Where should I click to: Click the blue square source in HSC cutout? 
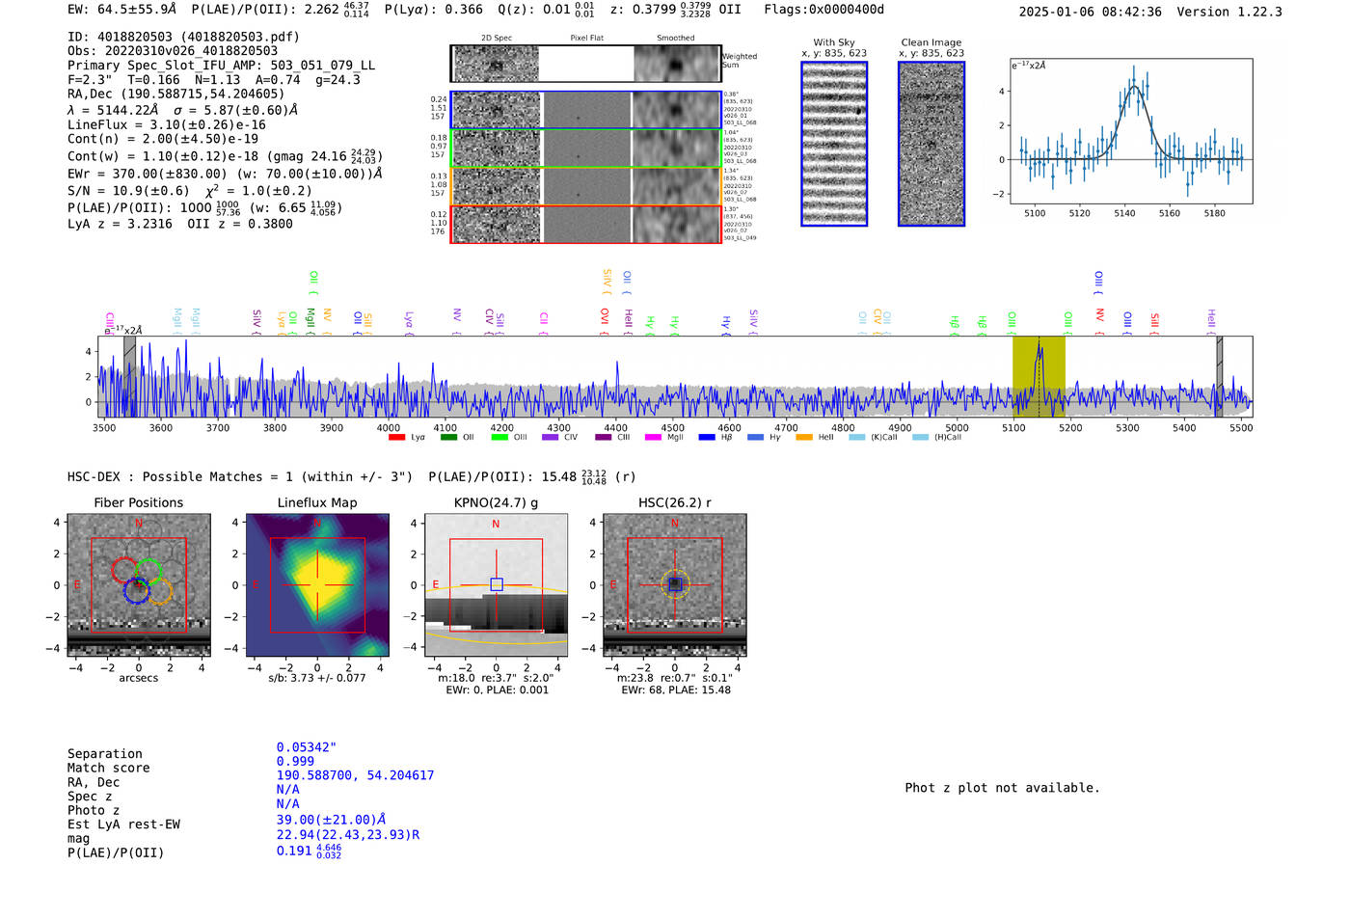[675, 584]
